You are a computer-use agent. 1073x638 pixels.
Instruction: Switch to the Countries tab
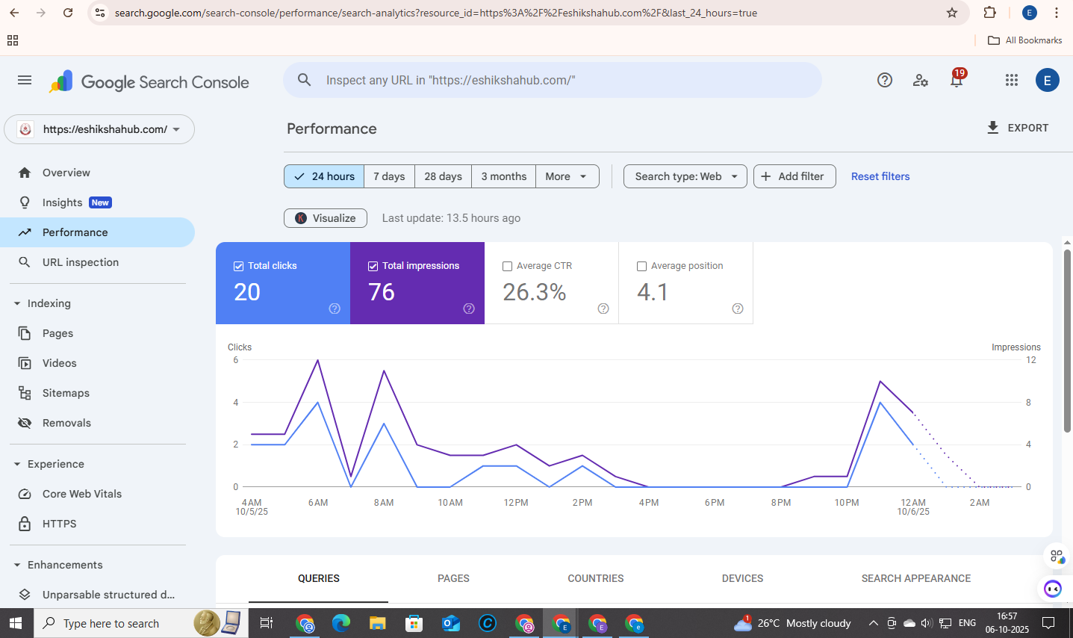coord(595,578)
